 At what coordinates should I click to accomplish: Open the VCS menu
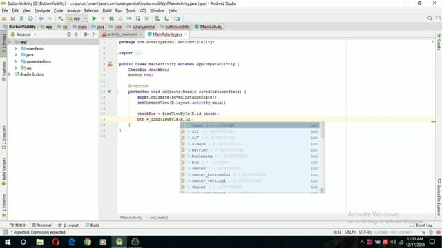coord(143,10)
